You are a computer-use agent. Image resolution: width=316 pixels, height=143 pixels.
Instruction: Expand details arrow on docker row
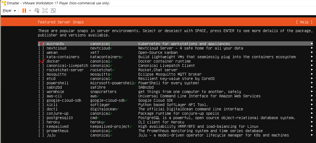(x=312, y=61)
